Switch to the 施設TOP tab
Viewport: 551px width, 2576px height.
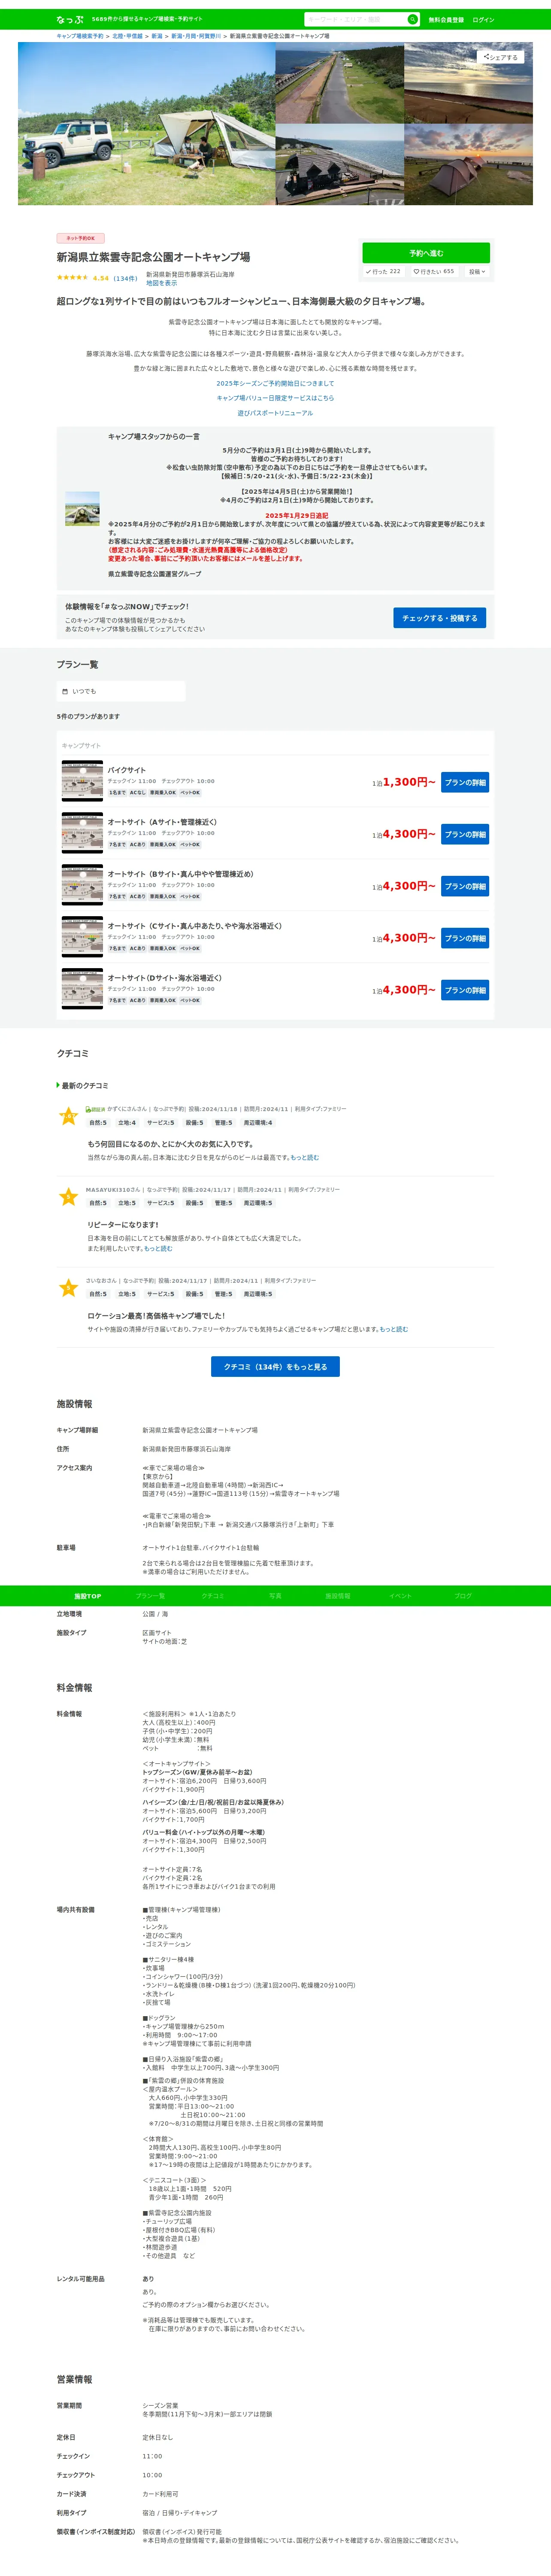point(87,1596)
